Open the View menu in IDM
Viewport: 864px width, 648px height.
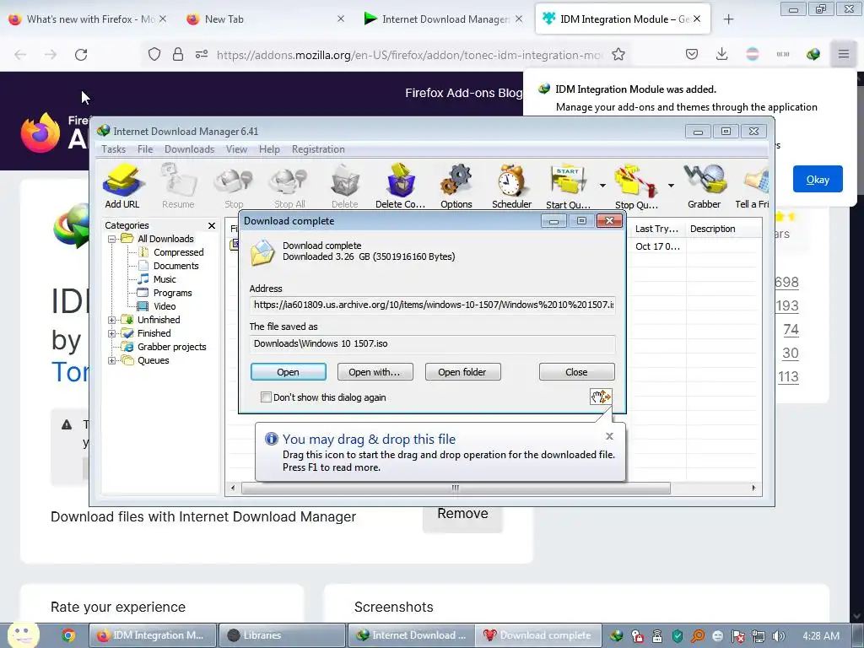236,149
